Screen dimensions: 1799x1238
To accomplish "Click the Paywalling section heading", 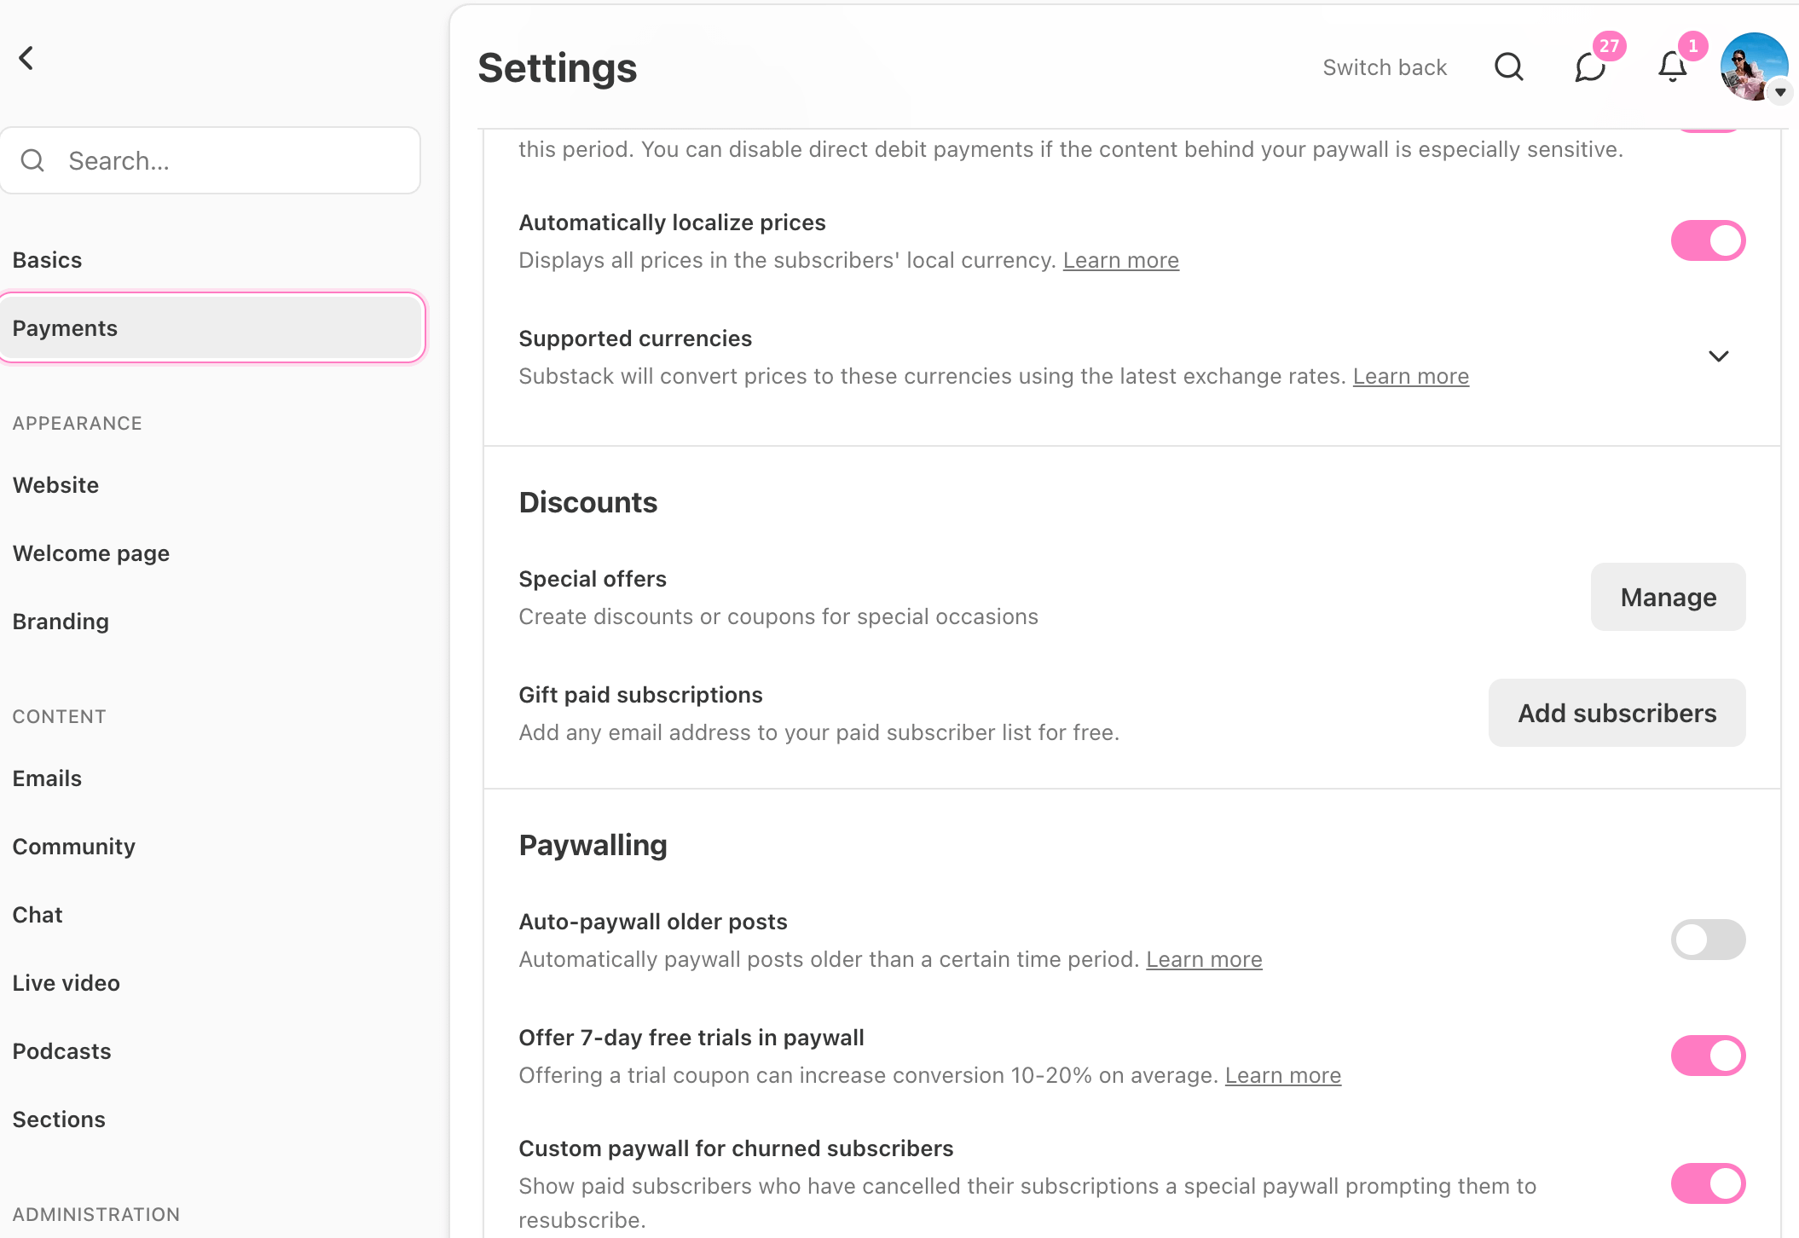I will 593,845.
